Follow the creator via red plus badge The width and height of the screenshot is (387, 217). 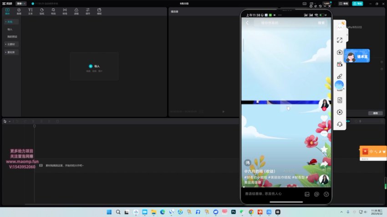(x=324, y=109)
